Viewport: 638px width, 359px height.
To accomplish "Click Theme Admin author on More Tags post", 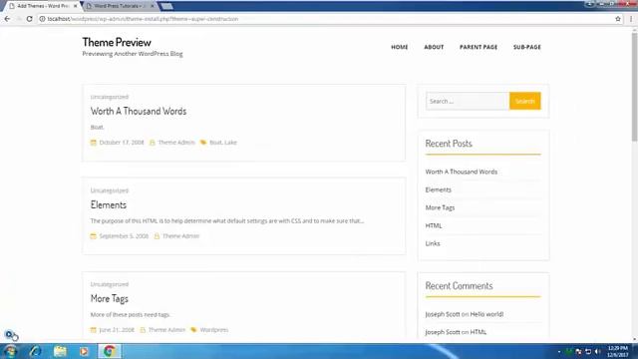I will click(x=166, y=330).
